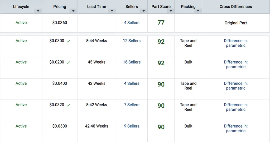Click the checkmark next to $0.0300 price
This screenshot has width=270, height=142.
[x=68, y=41]
